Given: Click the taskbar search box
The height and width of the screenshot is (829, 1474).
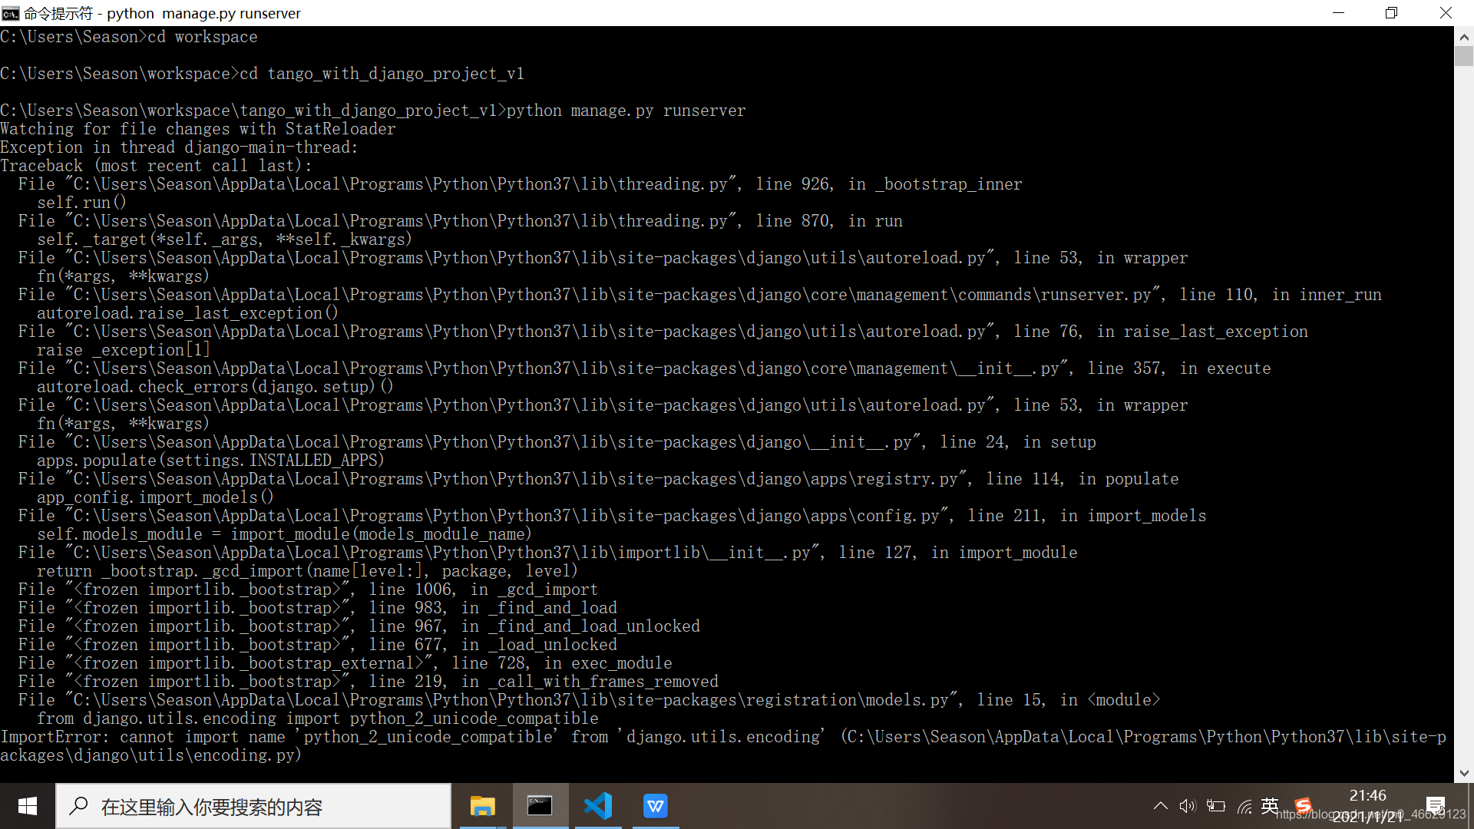Looking at the screenshot, I should coord(253,806).
